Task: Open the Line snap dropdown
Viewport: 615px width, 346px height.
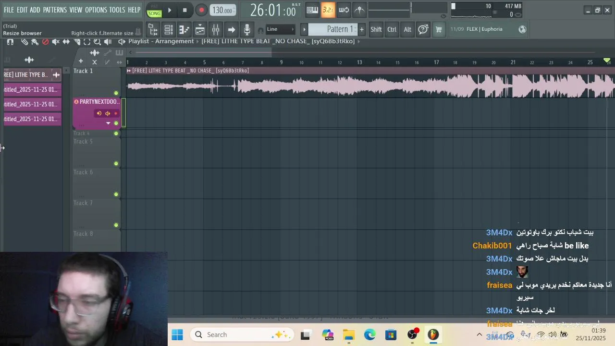Action: click(280, 29)
